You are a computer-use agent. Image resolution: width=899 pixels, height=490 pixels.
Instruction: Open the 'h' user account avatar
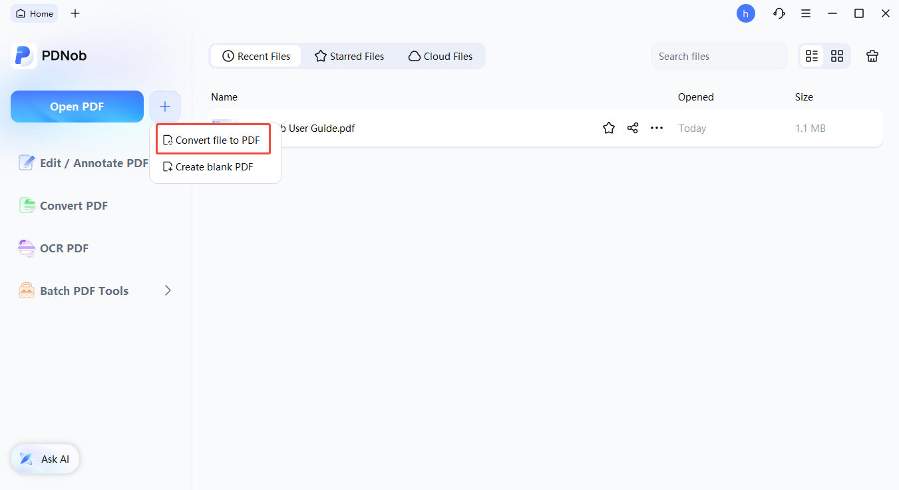click(x=745, y=13)
